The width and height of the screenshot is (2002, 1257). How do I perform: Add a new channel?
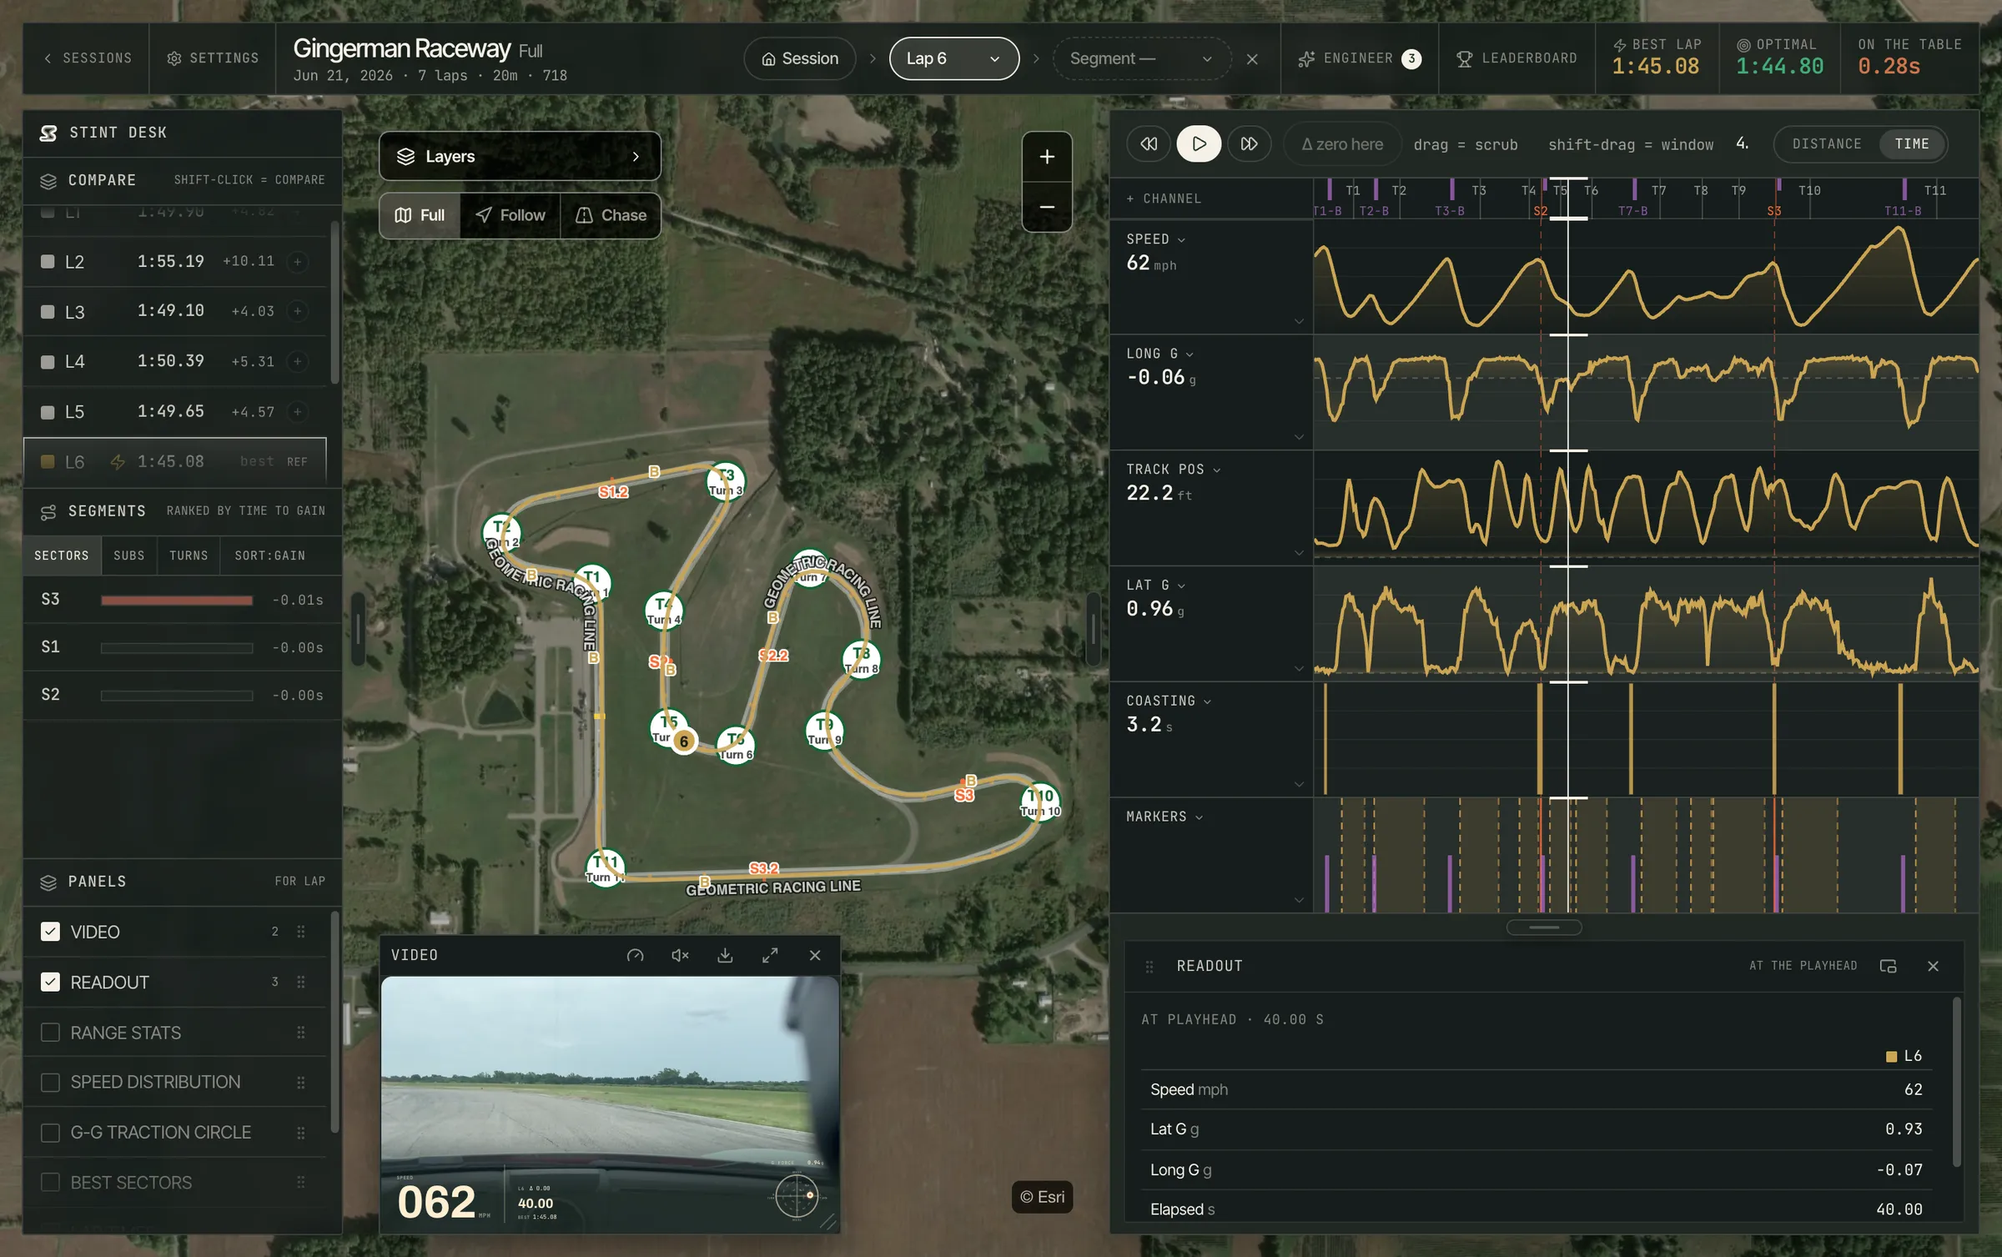point(1164,199)
